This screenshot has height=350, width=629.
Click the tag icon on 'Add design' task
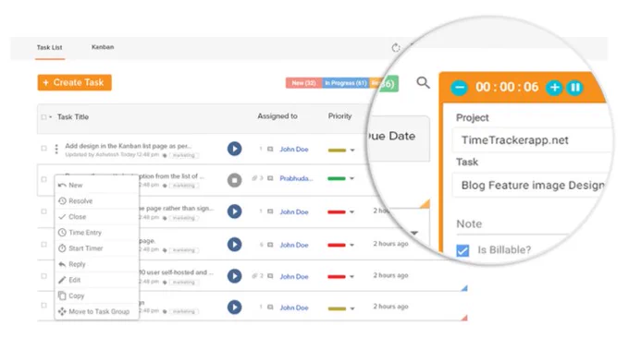tap(165, 155)
